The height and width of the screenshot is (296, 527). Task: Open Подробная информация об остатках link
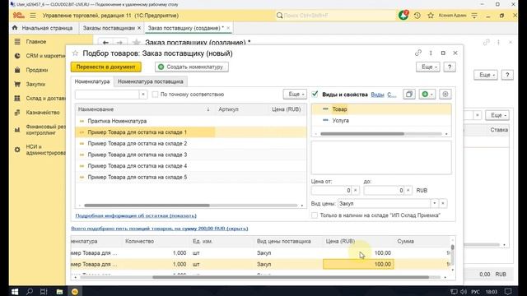136,215
